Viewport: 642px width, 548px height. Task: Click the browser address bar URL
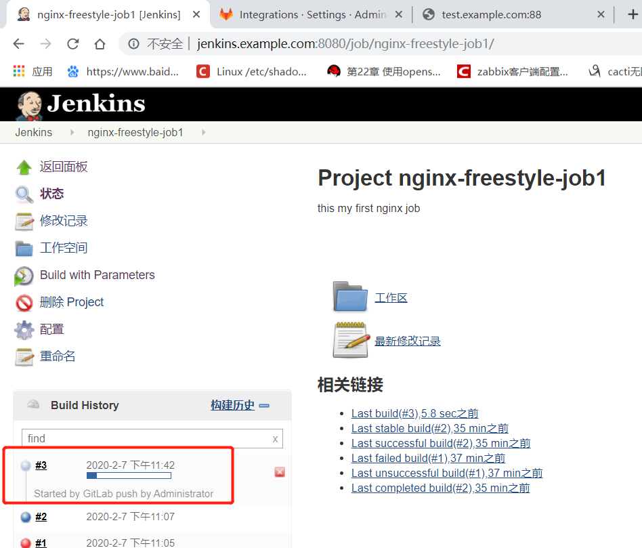[x=345, y=44]
